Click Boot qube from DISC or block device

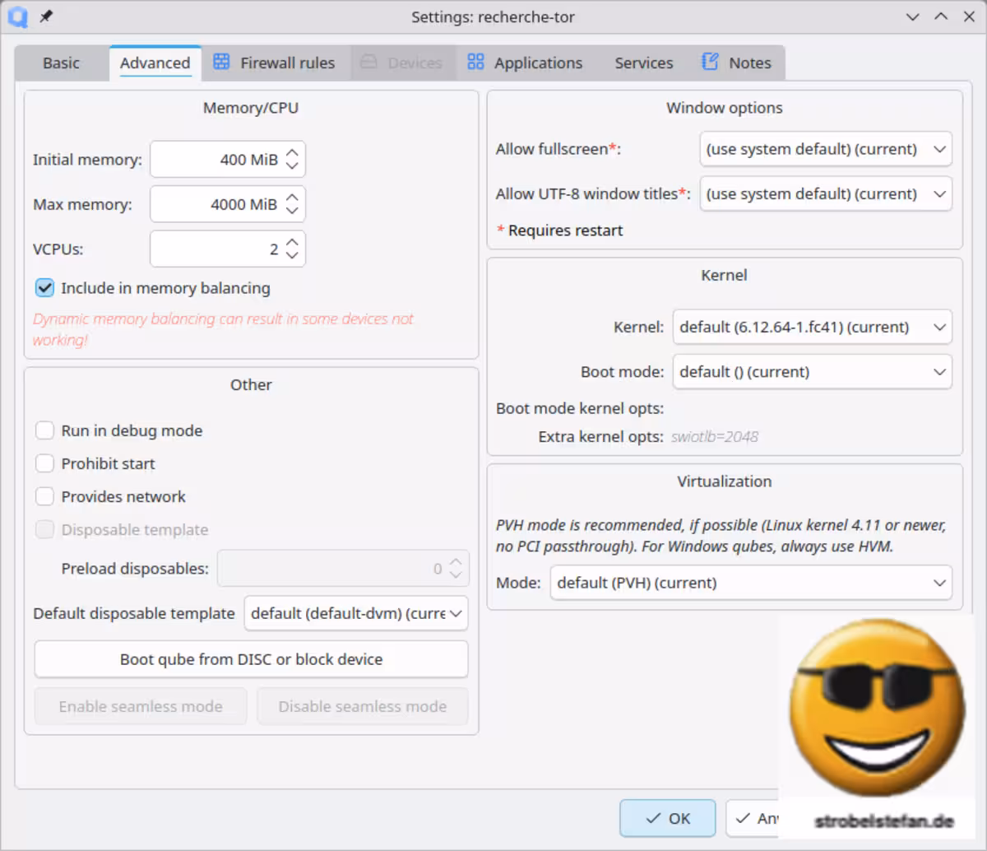[x=250, y=658]
